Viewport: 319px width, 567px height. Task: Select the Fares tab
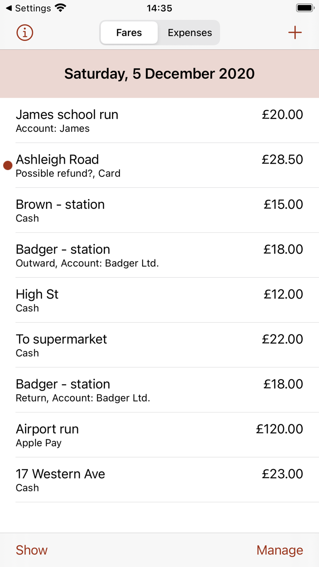tap(129, 32)
